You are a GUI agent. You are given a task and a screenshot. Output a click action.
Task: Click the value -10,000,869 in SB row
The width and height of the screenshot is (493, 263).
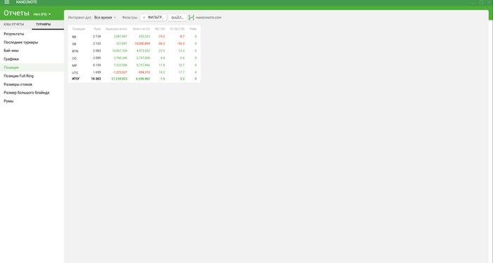pyautogui.click(x=142, y=44)
